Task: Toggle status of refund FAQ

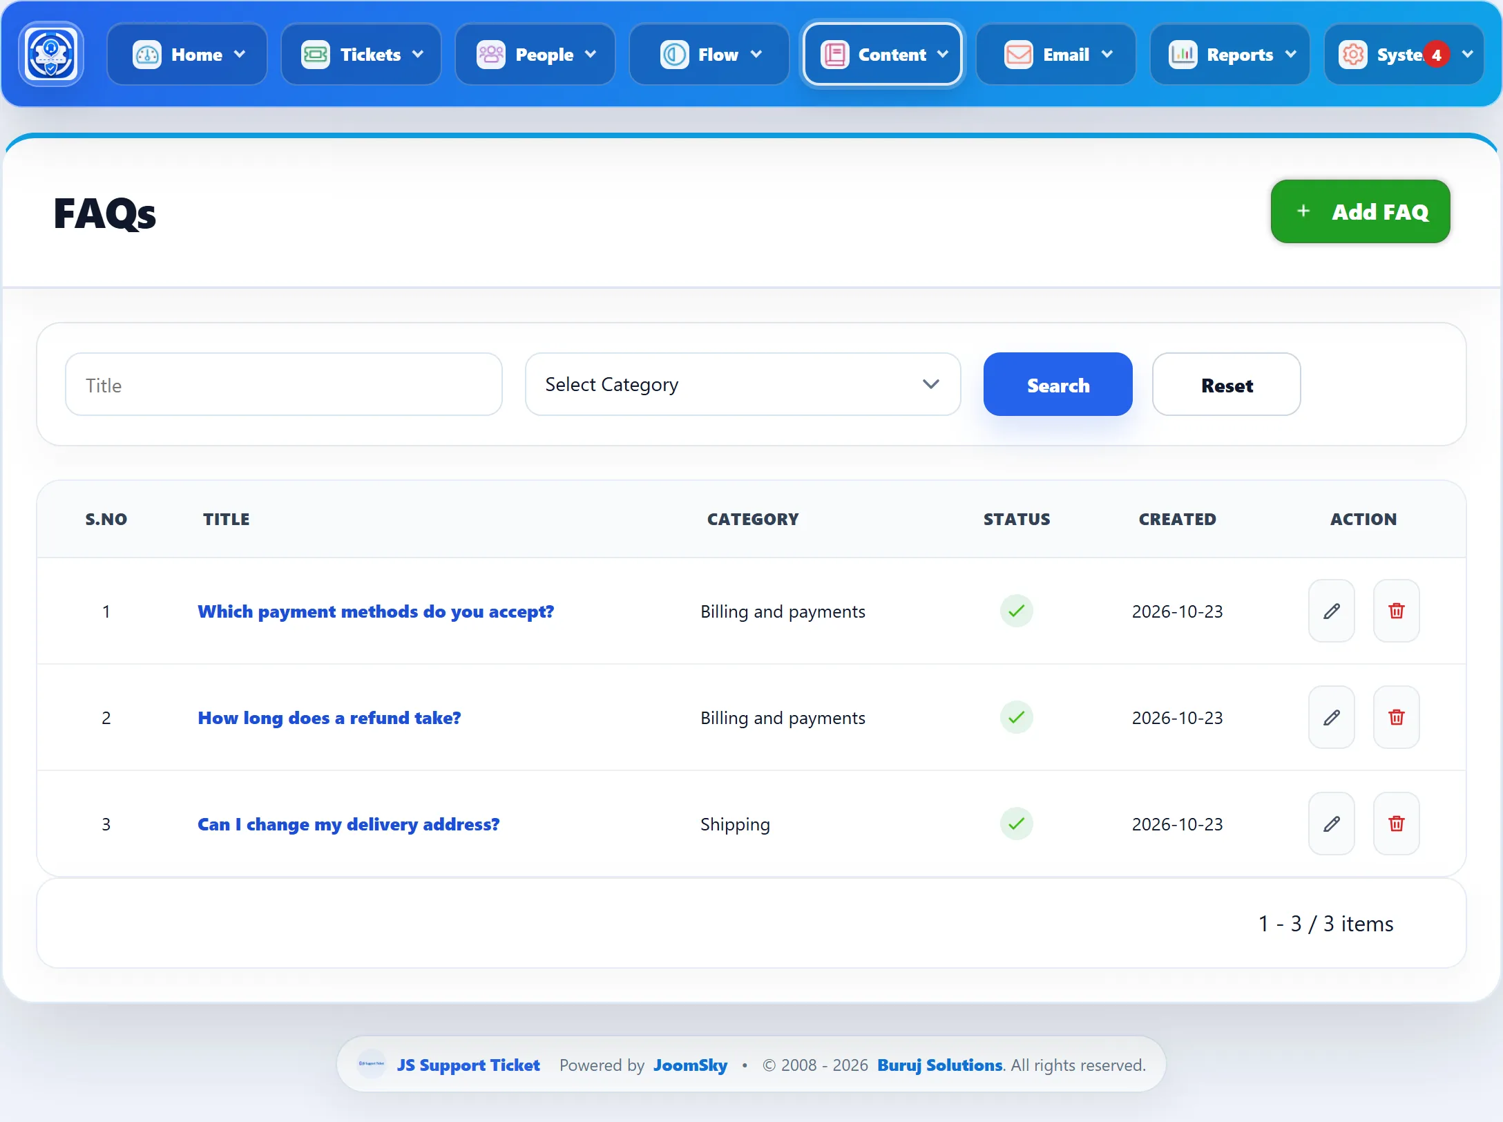Action: pyautogui.click(x=1016, y=717)
